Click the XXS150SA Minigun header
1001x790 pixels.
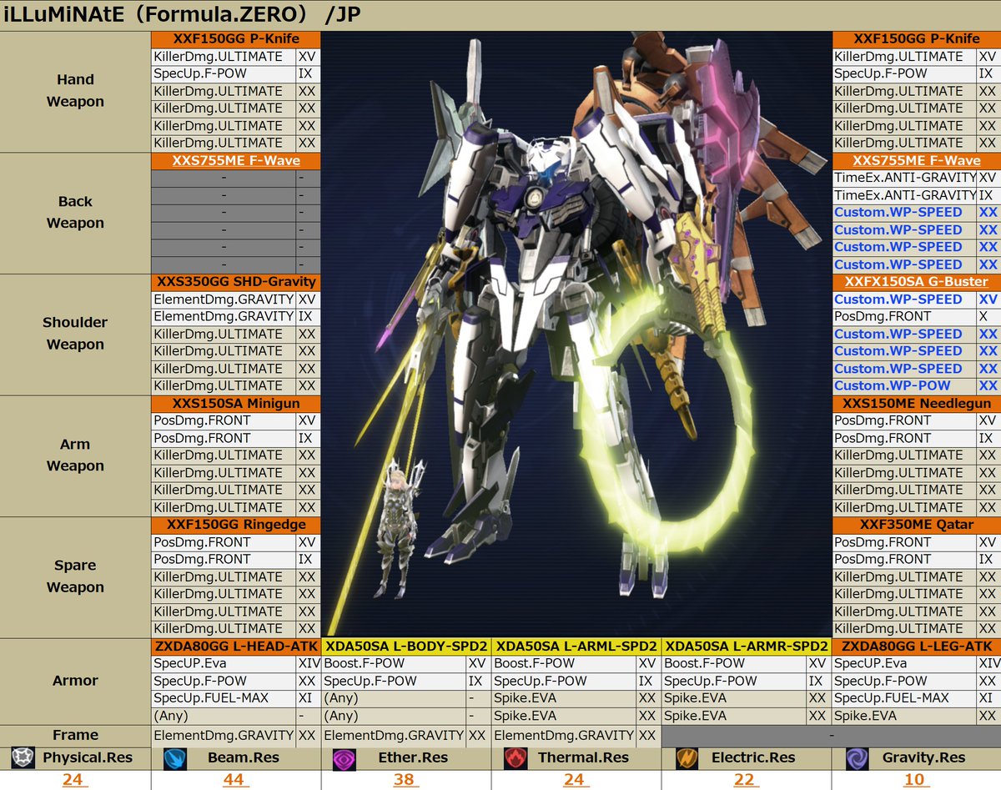click(236, 404)
